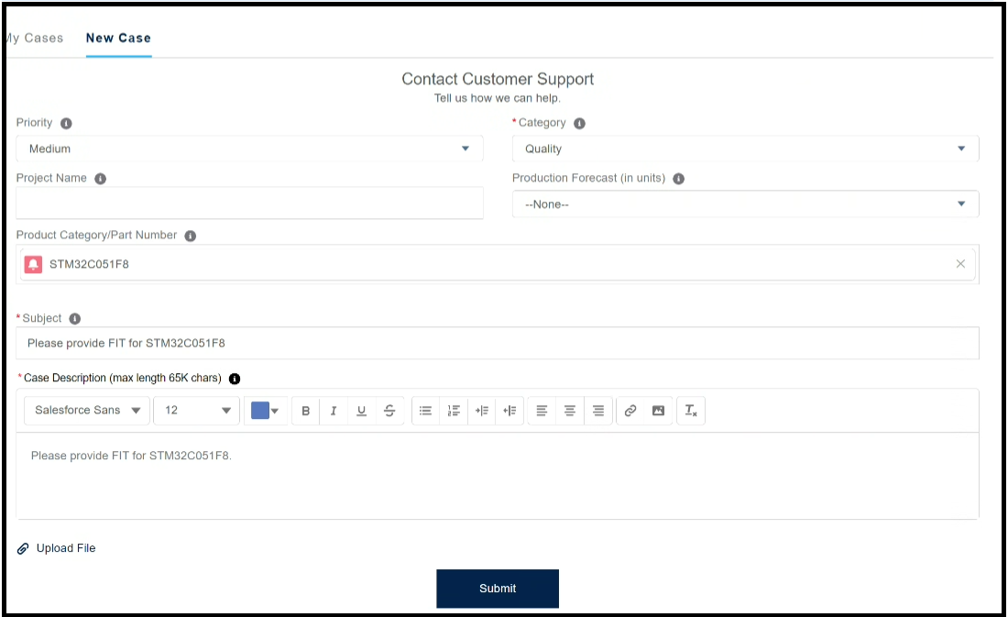
Task: Click the Priority info tooltip icon
Action: coord(66,123)
